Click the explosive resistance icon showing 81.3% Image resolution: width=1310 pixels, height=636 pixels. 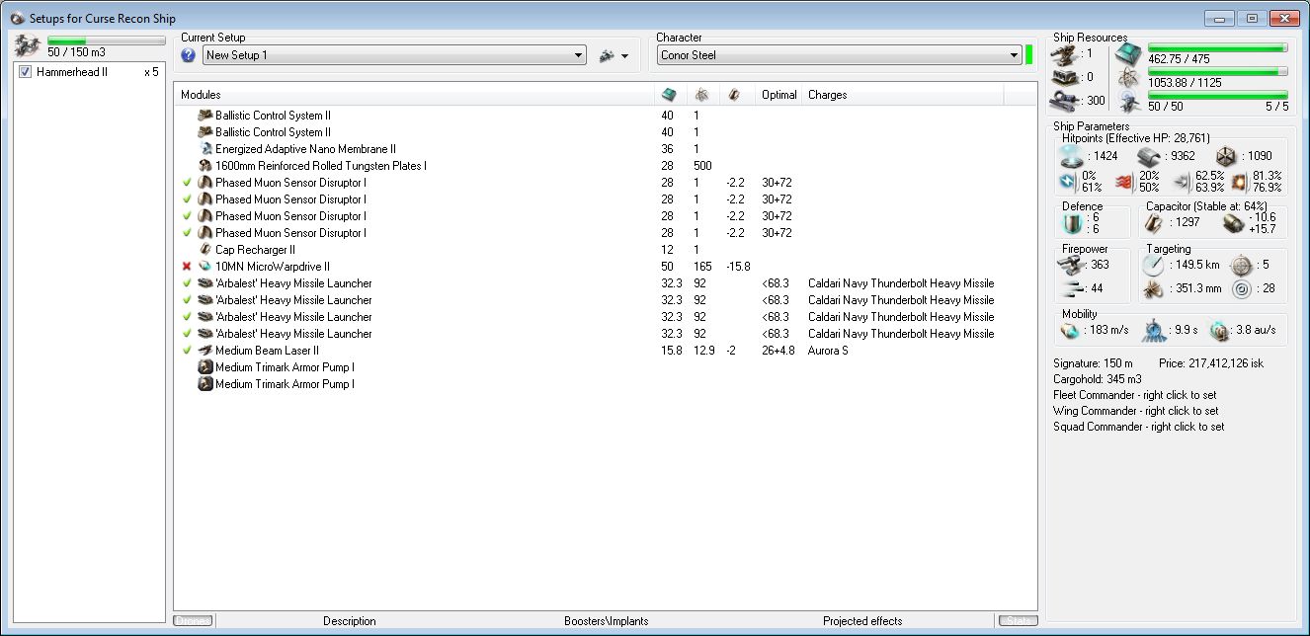pyautogui.click(x=1241, y=181)
